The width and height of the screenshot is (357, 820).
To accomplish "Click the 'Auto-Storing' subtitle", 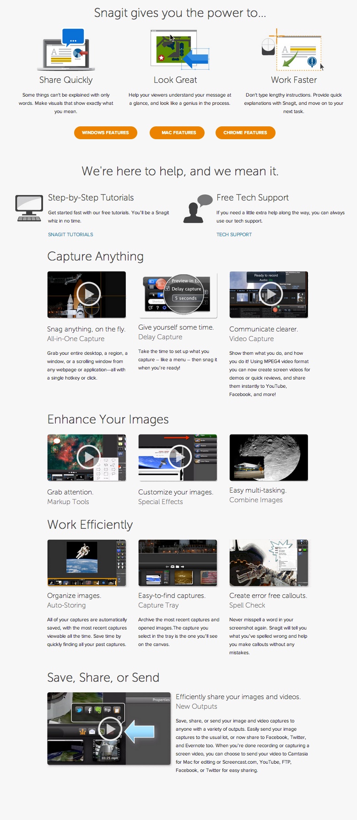I will [66, 605].
